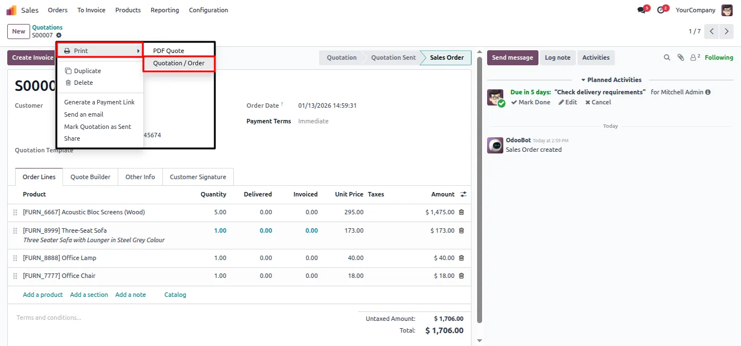This screenshot has height=346, width=741.
Task: Attach files using the paperclip icon
Action: click(x=681, y=57)
